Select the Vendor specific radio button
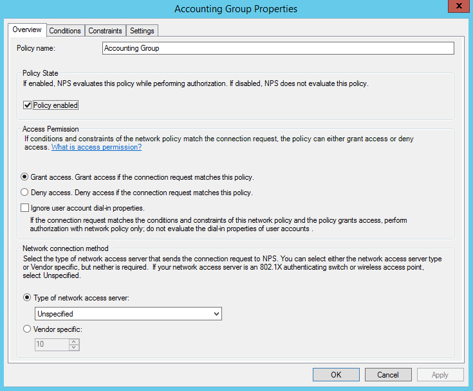 pyautogui.click(x=27, y=329)
